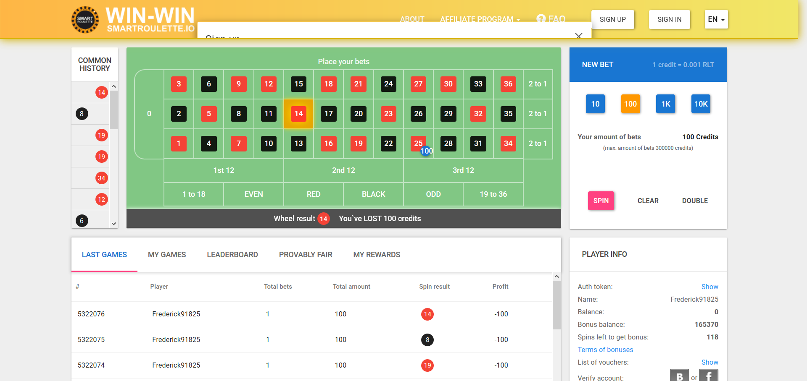Click the FAQ question mark icon
807x381 pixels.
tap(541, 19)
